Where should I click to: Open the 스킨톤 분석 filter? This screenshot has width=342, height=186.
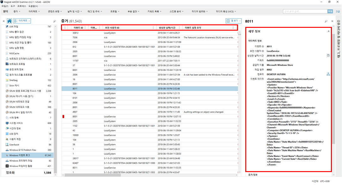(176, 11)
